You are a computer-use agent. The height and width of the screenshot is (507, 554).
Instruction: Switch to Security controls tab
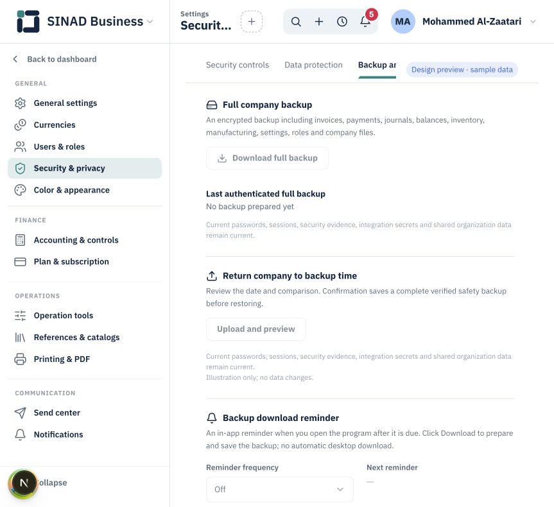(x=238, y=65)
